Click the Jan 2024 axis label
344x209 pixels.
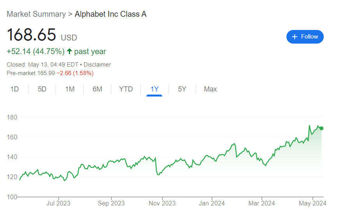click(212, 203)
